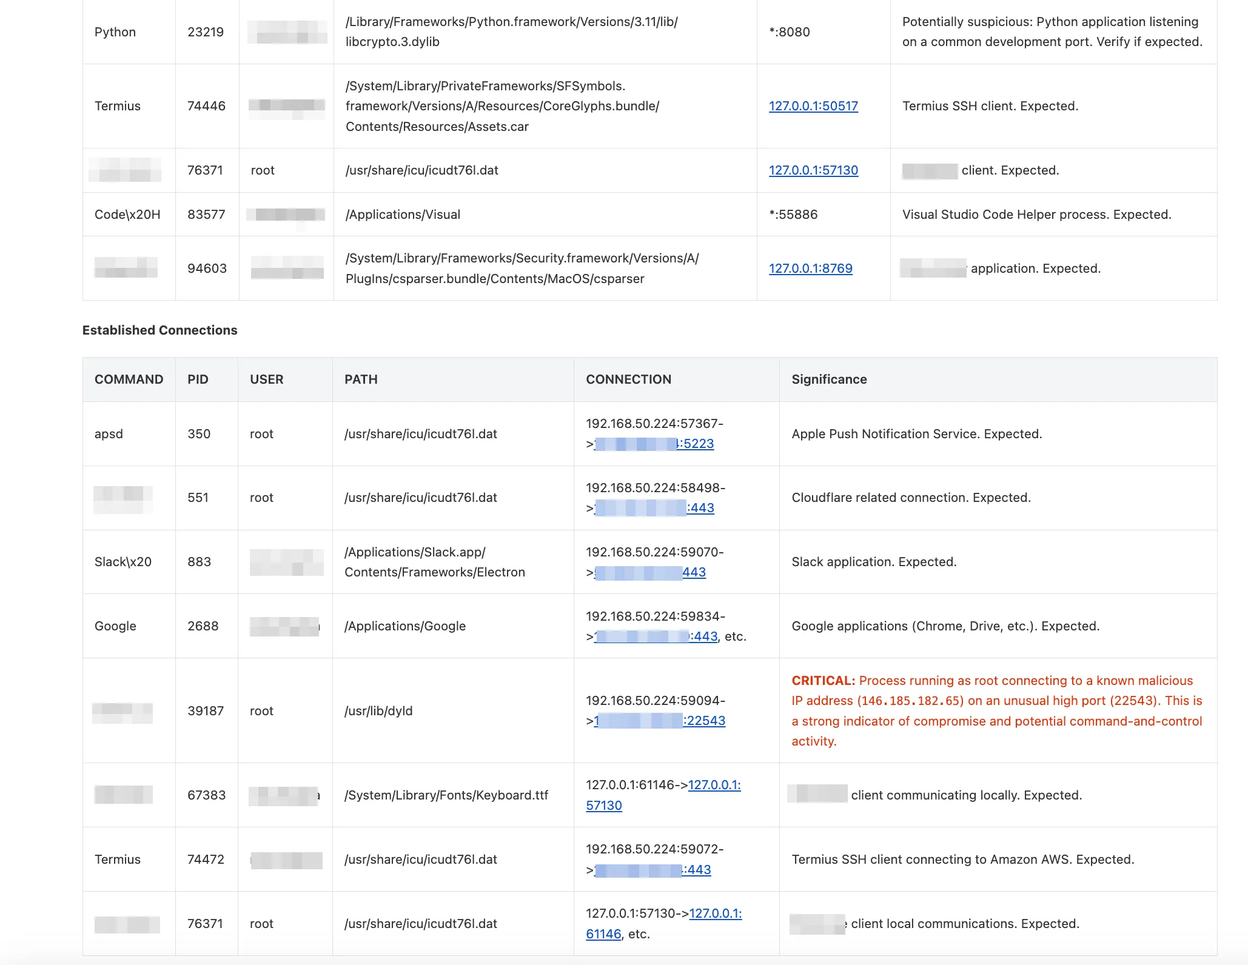Select PID 67383 cell
Viewport: 1248px width, 965px height.
(x=206, y=795)
